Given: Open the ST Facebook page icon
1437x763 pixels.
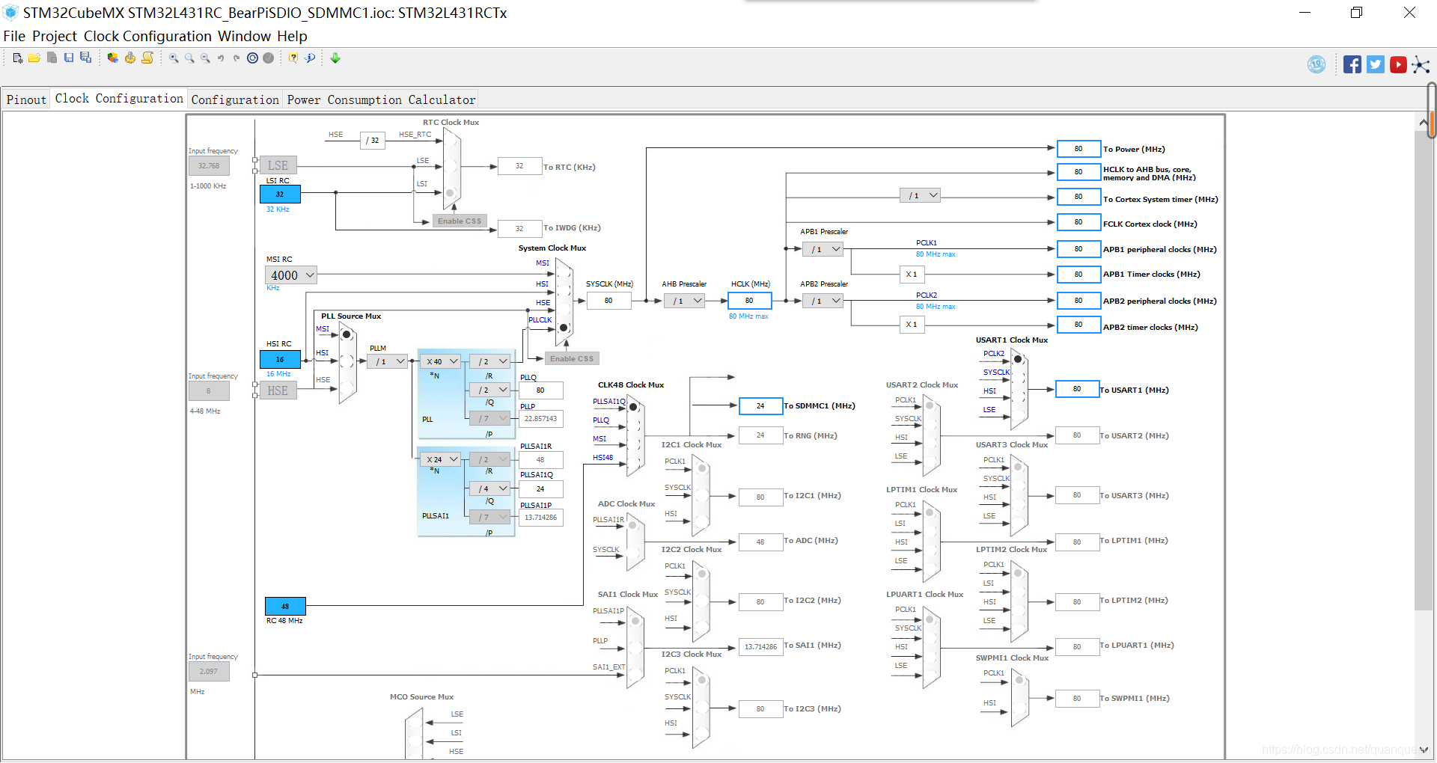Looking at the screenshot, I should click(1352, 64).
